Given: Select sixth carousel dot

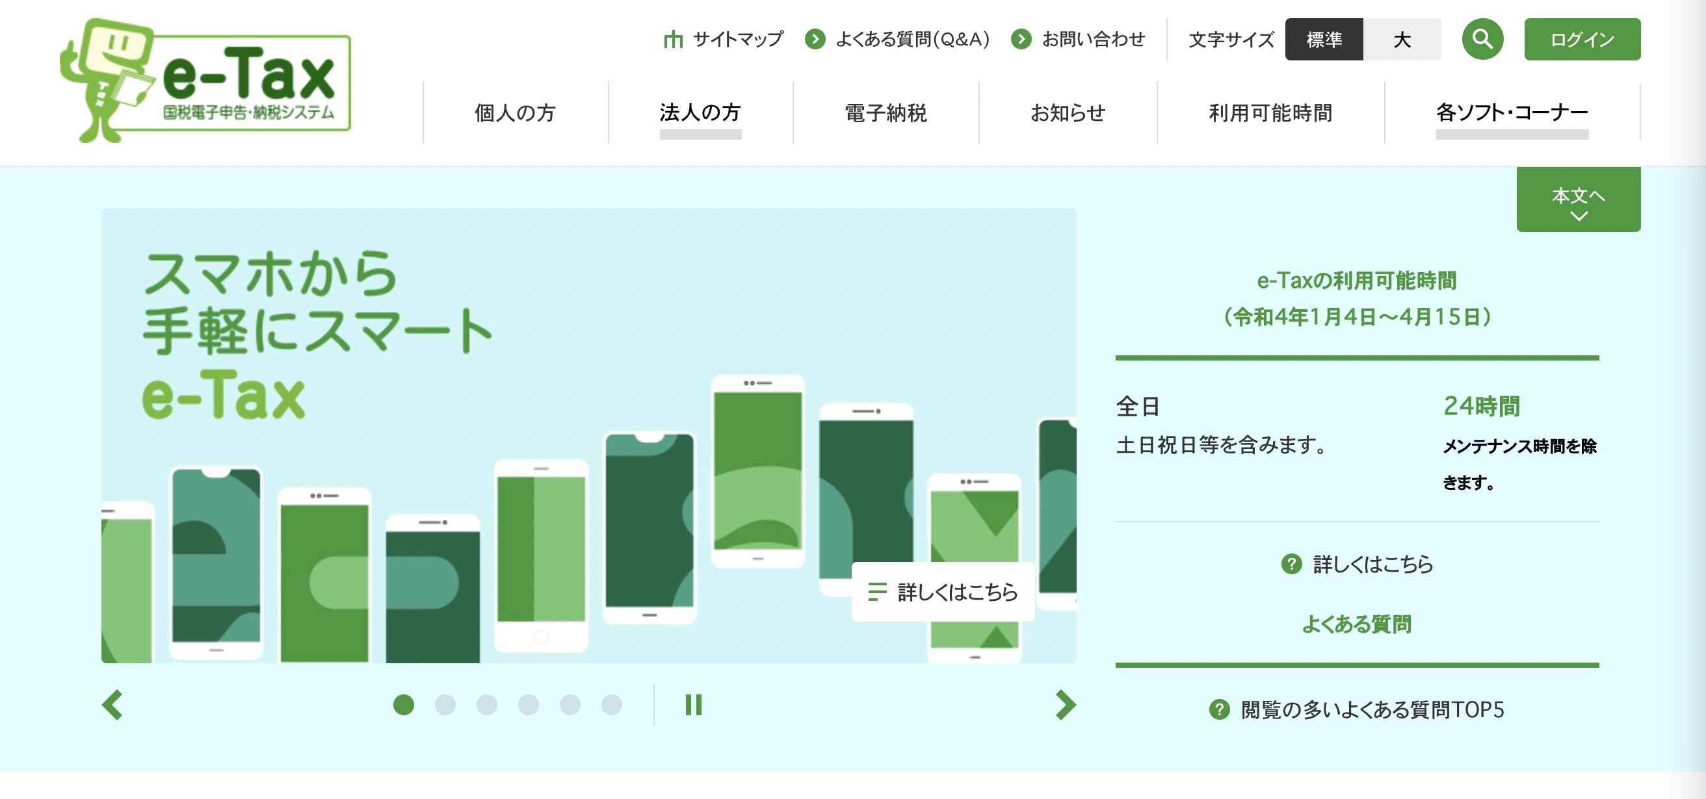Looking at the screenshot, I should [x=612, y=705].
